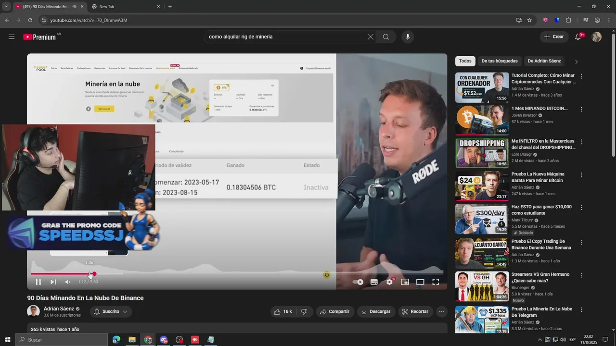Open 1 Mes MINANDO BITCOIN video
Viewport: 616px width, 346px height.
[482, 120]
